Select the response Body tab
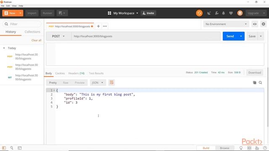The width and height of the screenshot is (269, 151). (49, 73)
